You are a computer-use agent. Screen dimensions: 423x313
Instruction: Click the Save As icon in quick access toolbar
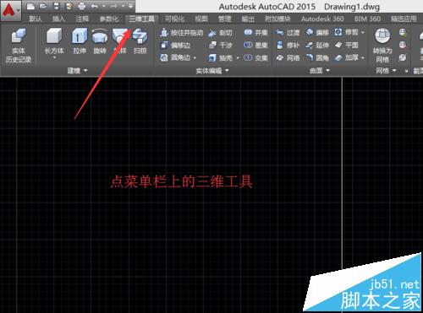(x=69, y=6)
